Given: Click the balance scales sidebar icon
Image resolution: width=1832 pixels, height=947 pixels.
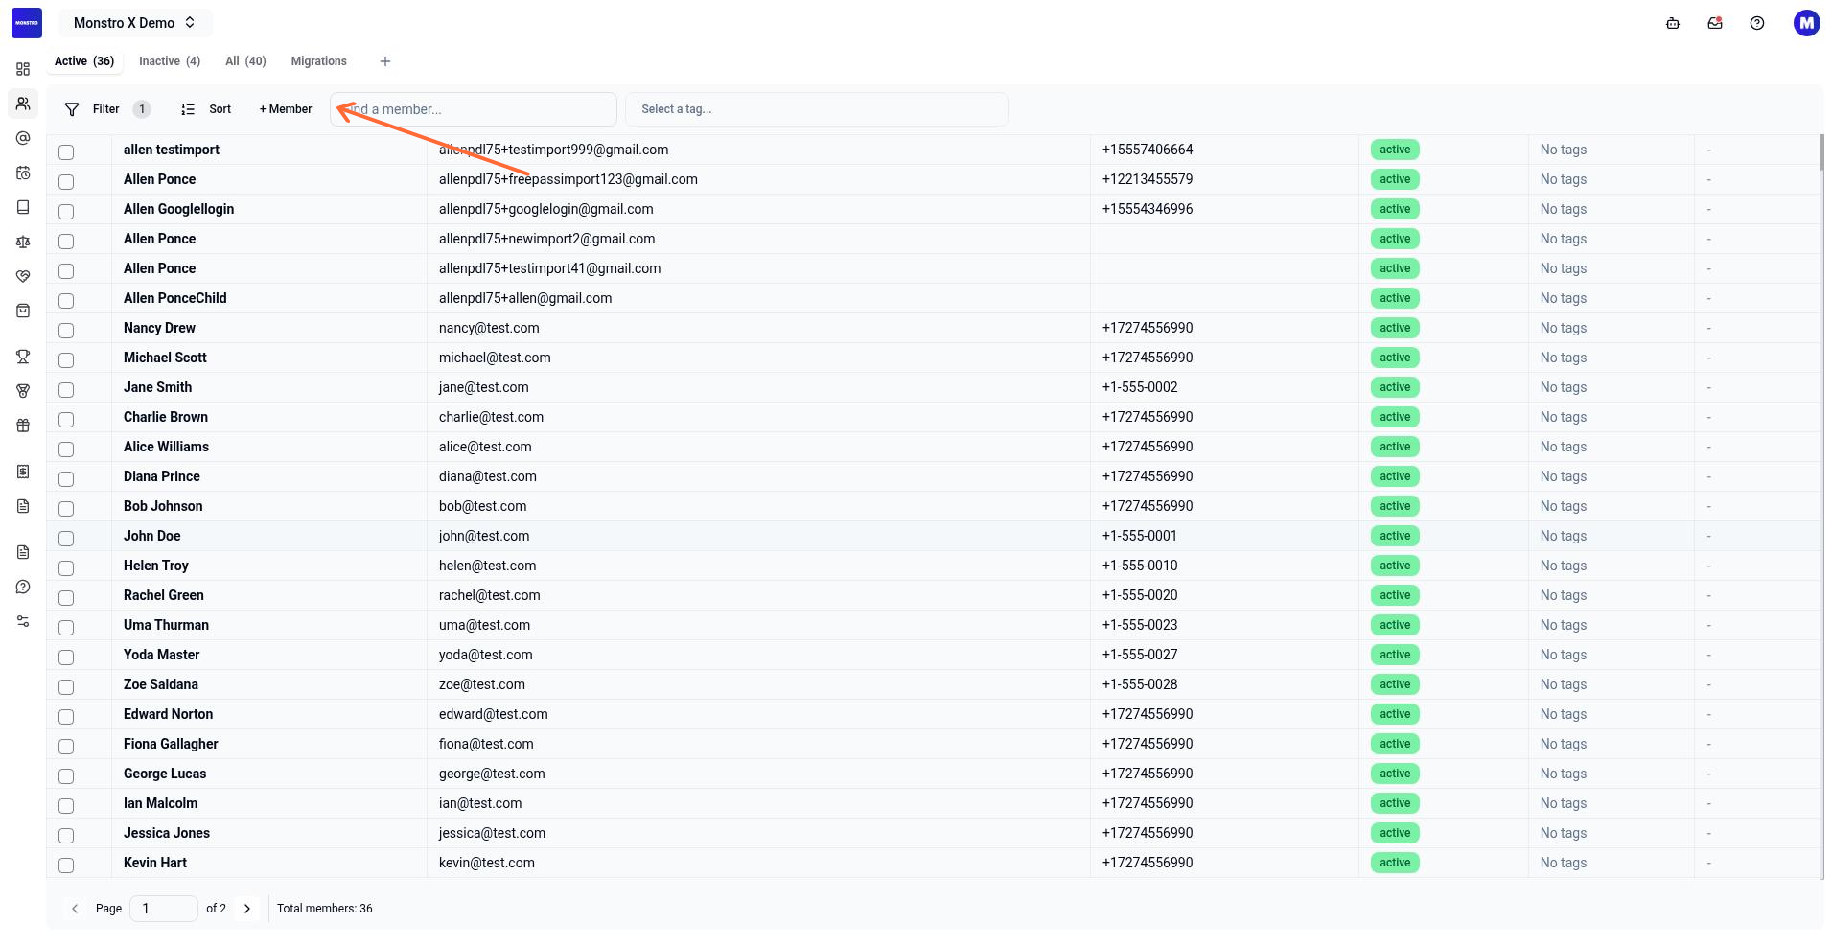Looking at the screenshot, I should (23, 242).
